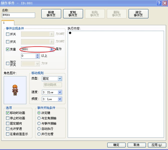Enable the 在最前面显示 option
Screen dimensions: 168x150
point(8,134)
